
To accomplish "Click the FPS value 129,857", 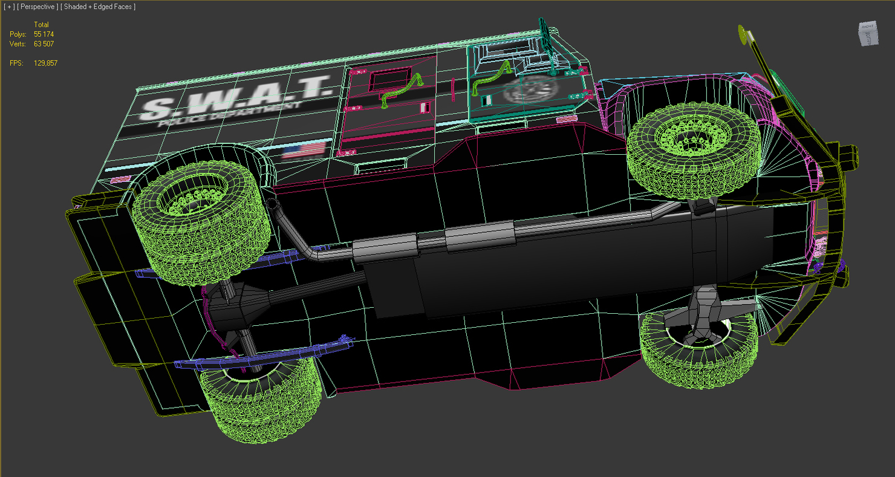I will [x=45, y=63].
